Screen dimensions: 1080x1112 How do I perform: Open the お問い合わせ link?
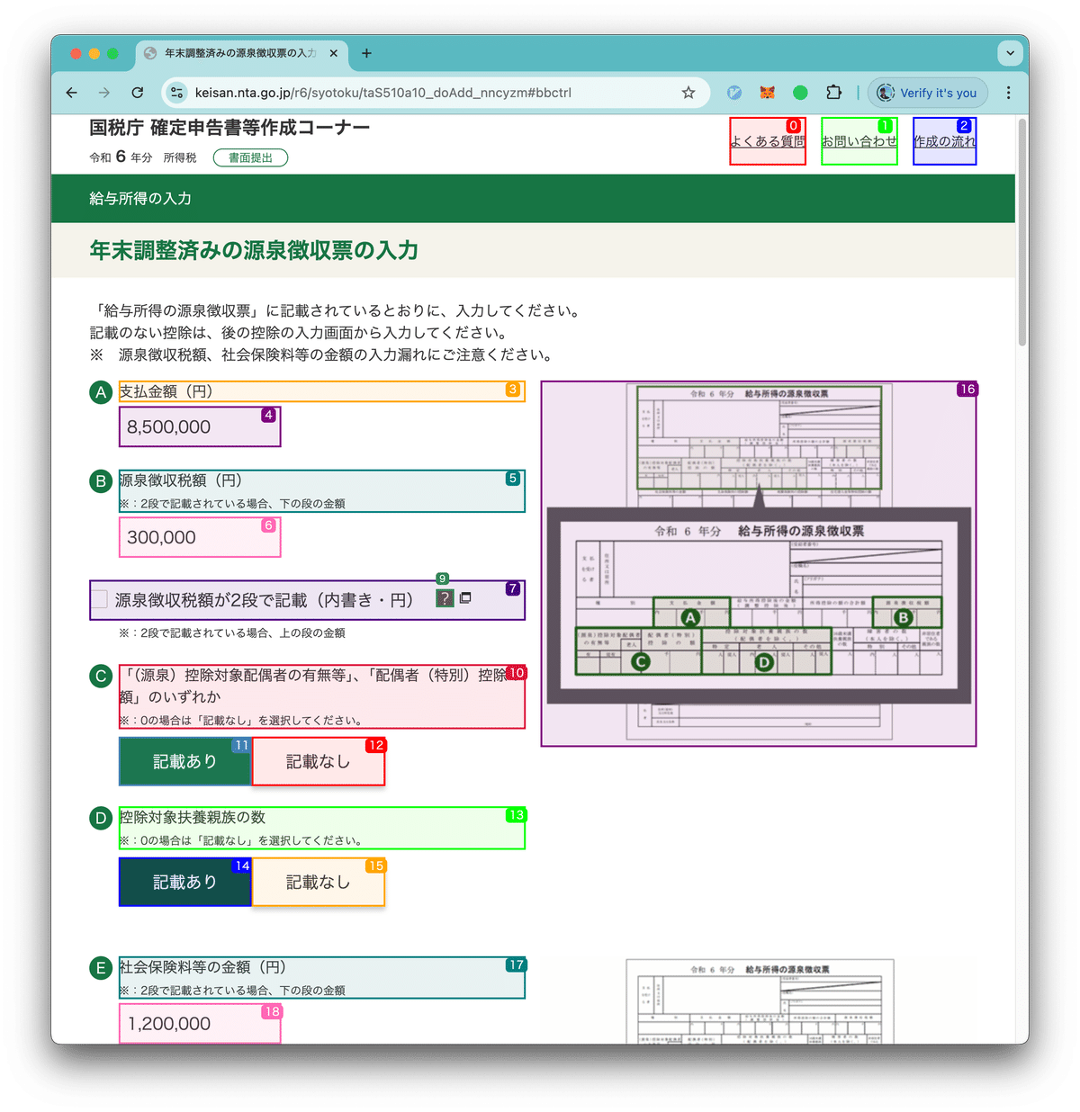click(x=859, y=141)
